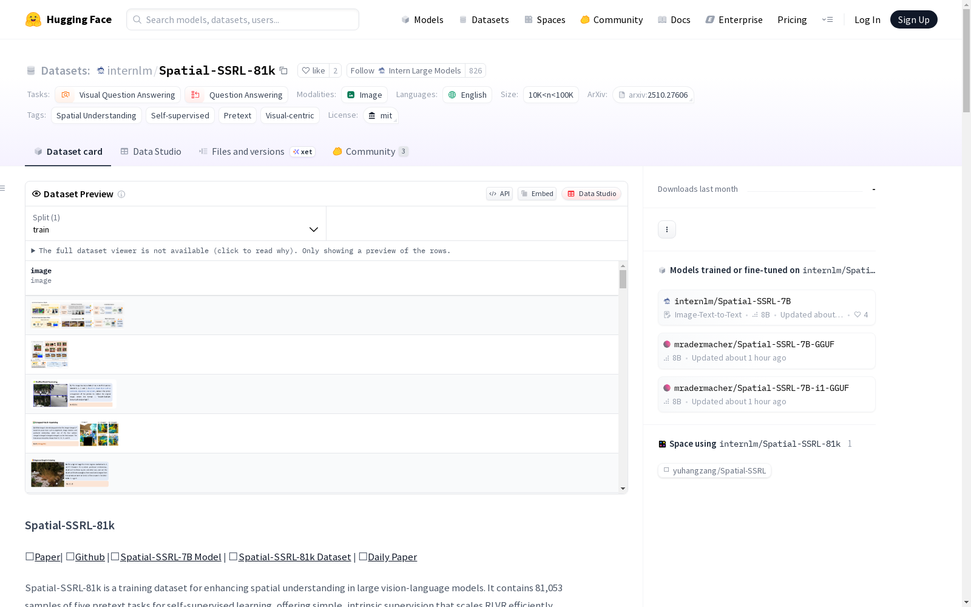The height and width of the screenshot is (607, 971).
Task: Go to the Pricing page
Action: (792, 19)
